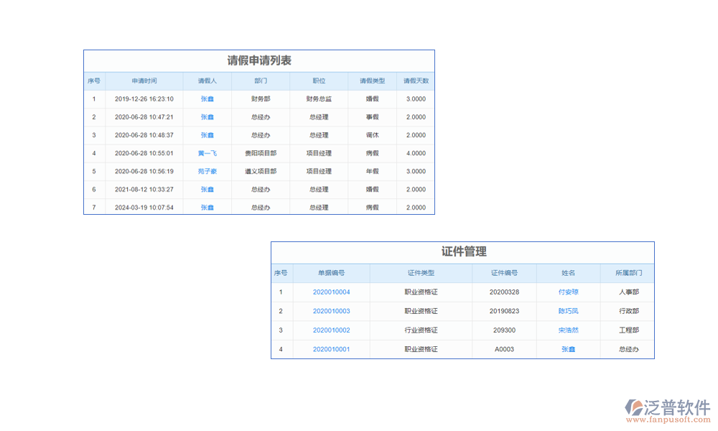Click 张鑫 in the 2019-12-26 leave row
This screenshot has height=431, width=718.
pos(207,99)
